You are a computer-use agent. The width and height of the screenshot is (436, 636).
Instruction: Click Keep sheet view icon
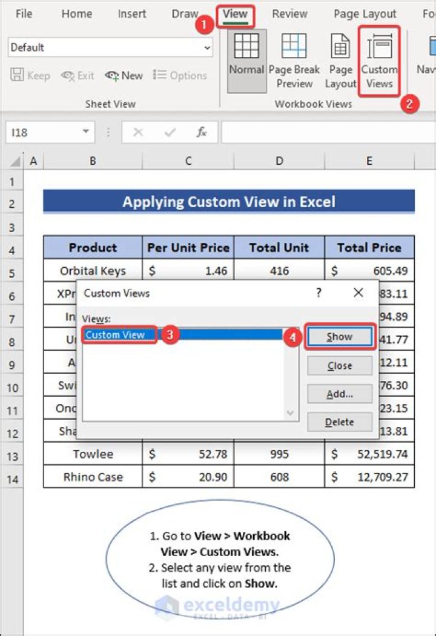(17, 75)
